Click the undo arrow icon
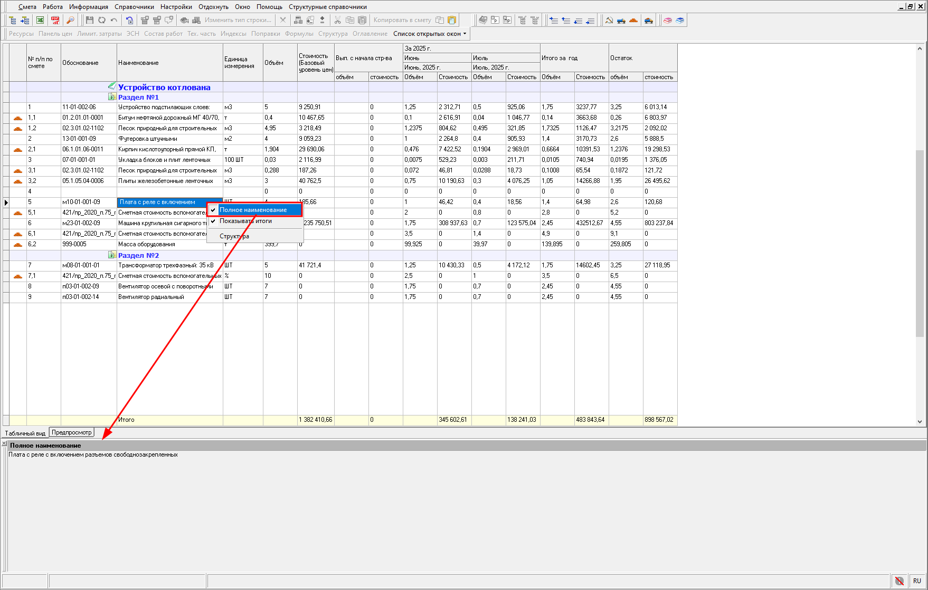This screenshot has width=928, height=590. click(113, 20)
